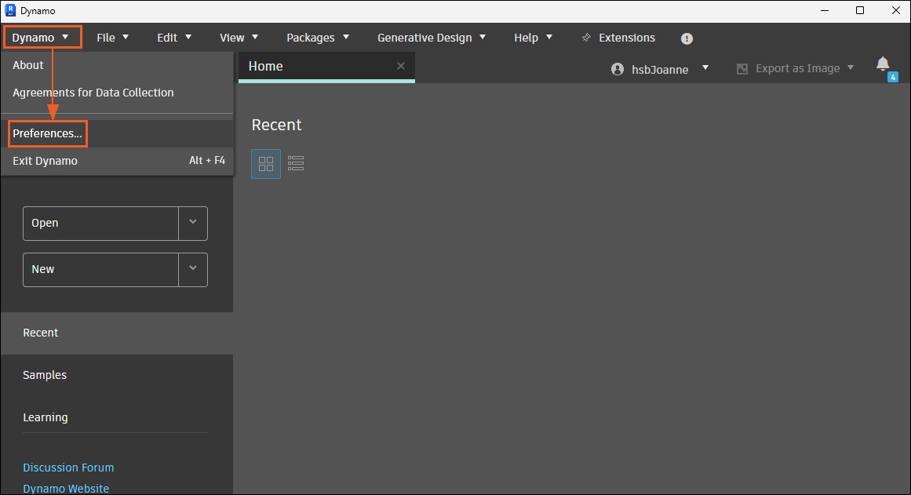Click the Revit Dynamo app icon in title bar
This screenshot has width=911, height=495.
click(x=10, y=10)
